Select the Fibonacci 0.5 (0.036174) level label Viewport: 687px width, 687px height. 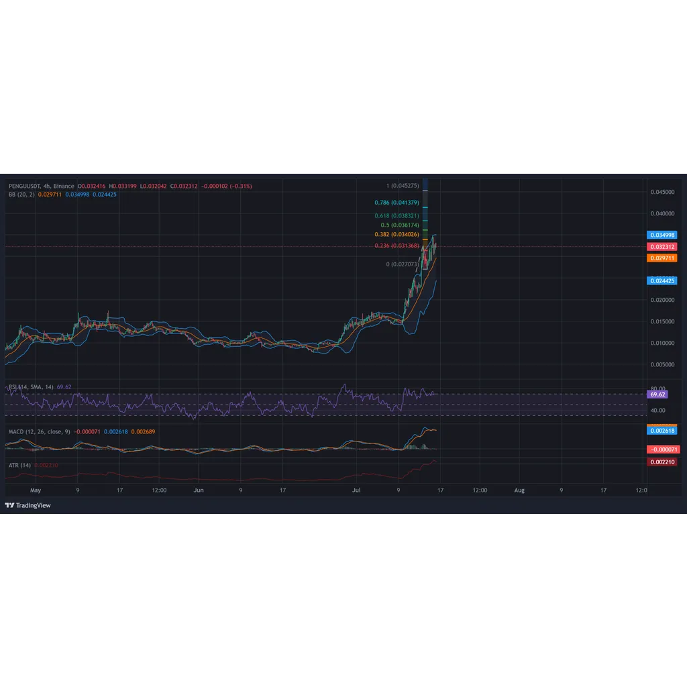[400, 225]
